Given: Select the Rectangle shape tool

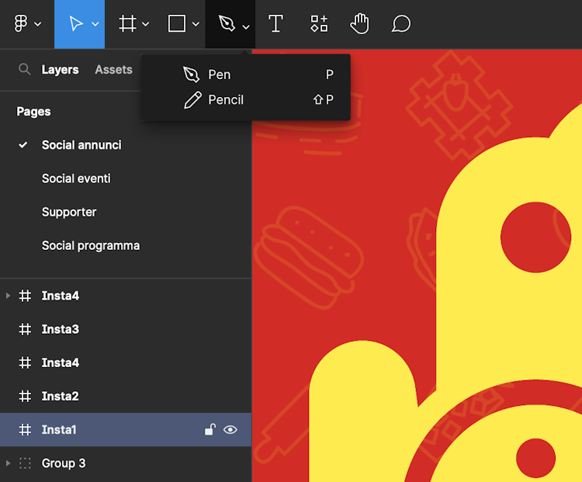Looking at the screenshot, I should click(177, 24).
